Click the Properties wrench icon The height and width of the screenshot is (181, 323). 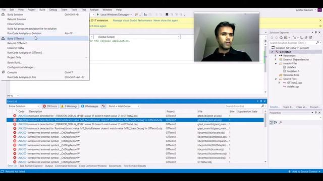tap(281, 122)
